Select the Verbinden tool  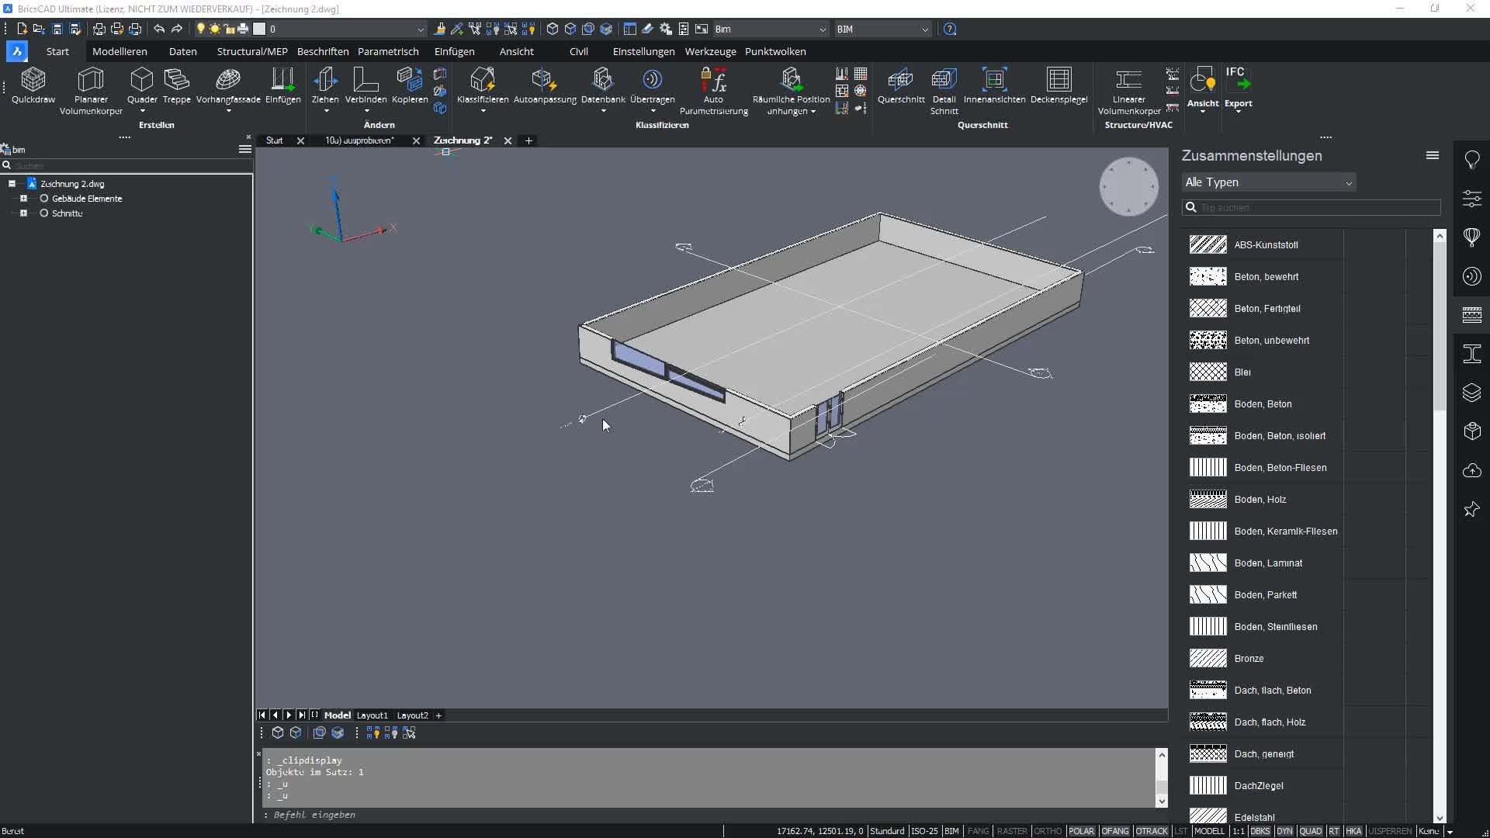(366, 85)
